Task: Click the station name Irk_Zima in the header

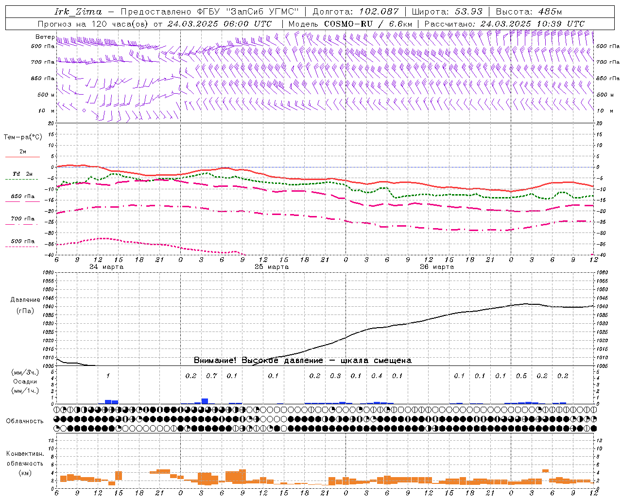Action: click(78, 12)
